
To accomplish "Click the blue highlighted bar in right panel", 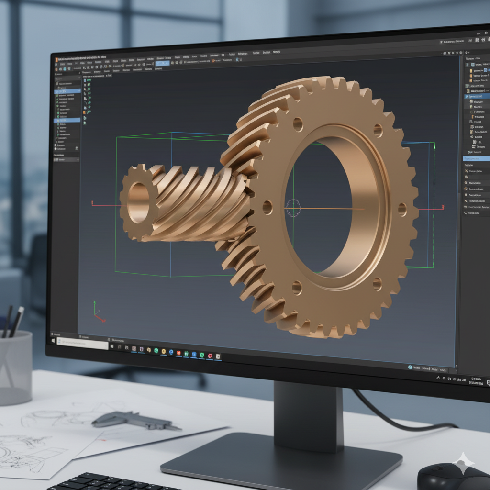I will (477, 158).
